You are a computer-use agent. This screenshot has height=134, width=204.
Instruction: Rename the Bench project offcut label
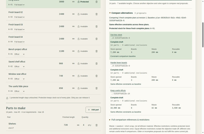click(x=18, y=49)
